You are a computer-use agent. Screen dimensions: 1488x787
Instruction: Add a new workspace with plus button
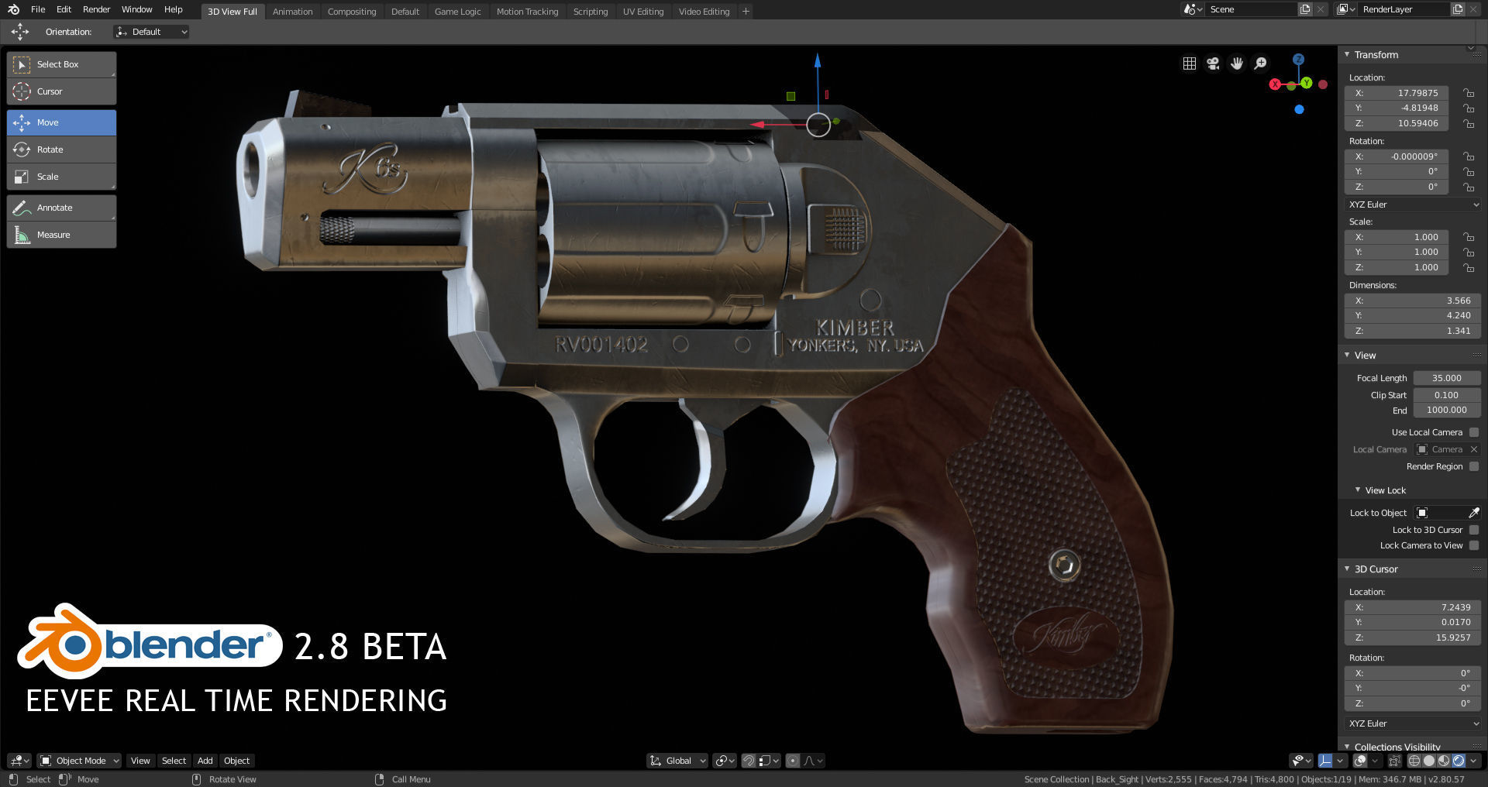coord(746,12)
